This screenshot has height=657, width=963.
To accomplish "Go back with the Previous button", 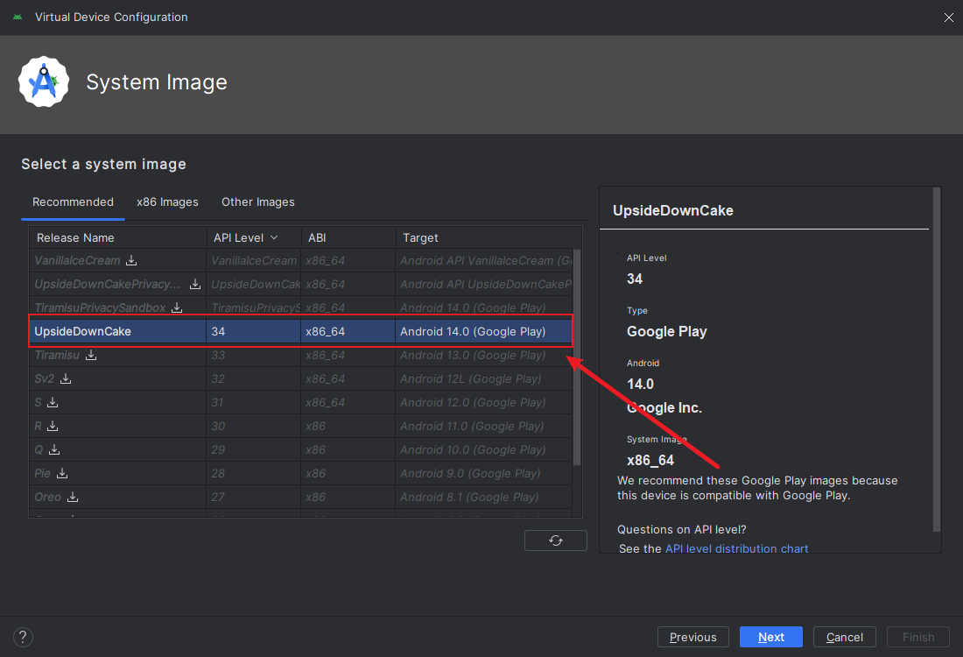I will pos(692,637).
